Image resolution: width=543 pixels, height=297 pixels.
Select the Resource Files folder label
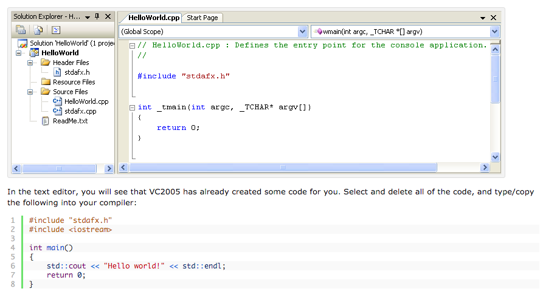(x=74, y=82)
